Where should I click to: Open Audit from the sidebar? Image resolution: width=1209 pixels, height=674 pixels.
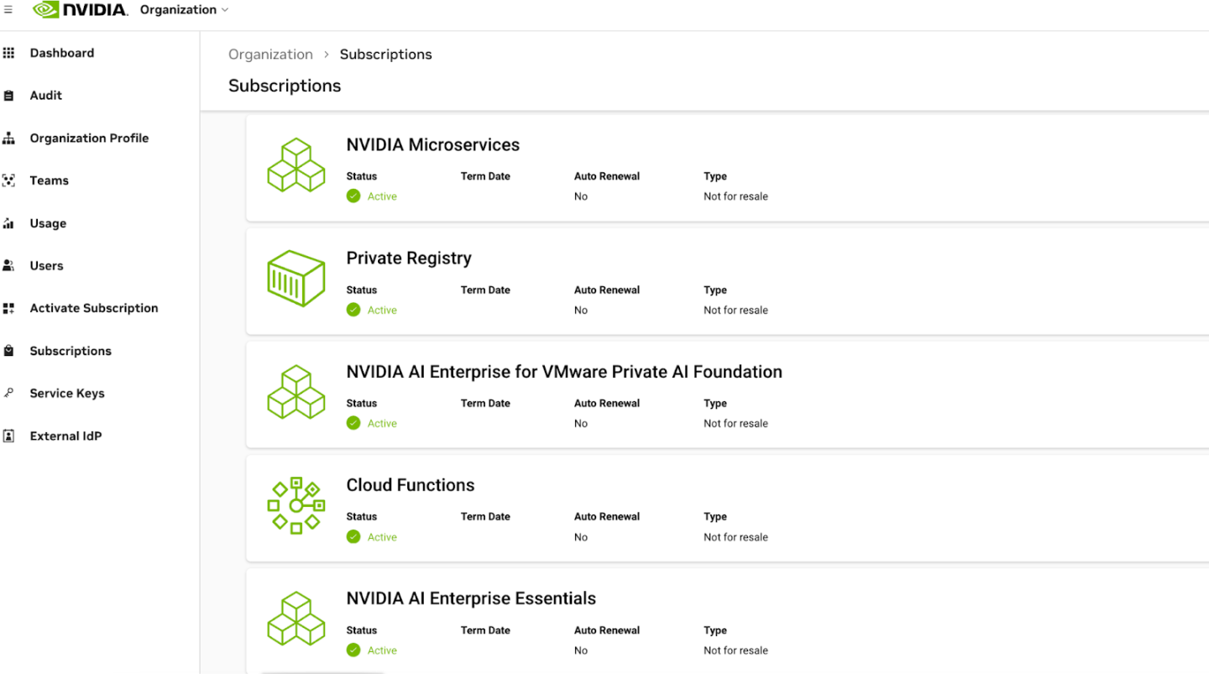click(45, 96)
